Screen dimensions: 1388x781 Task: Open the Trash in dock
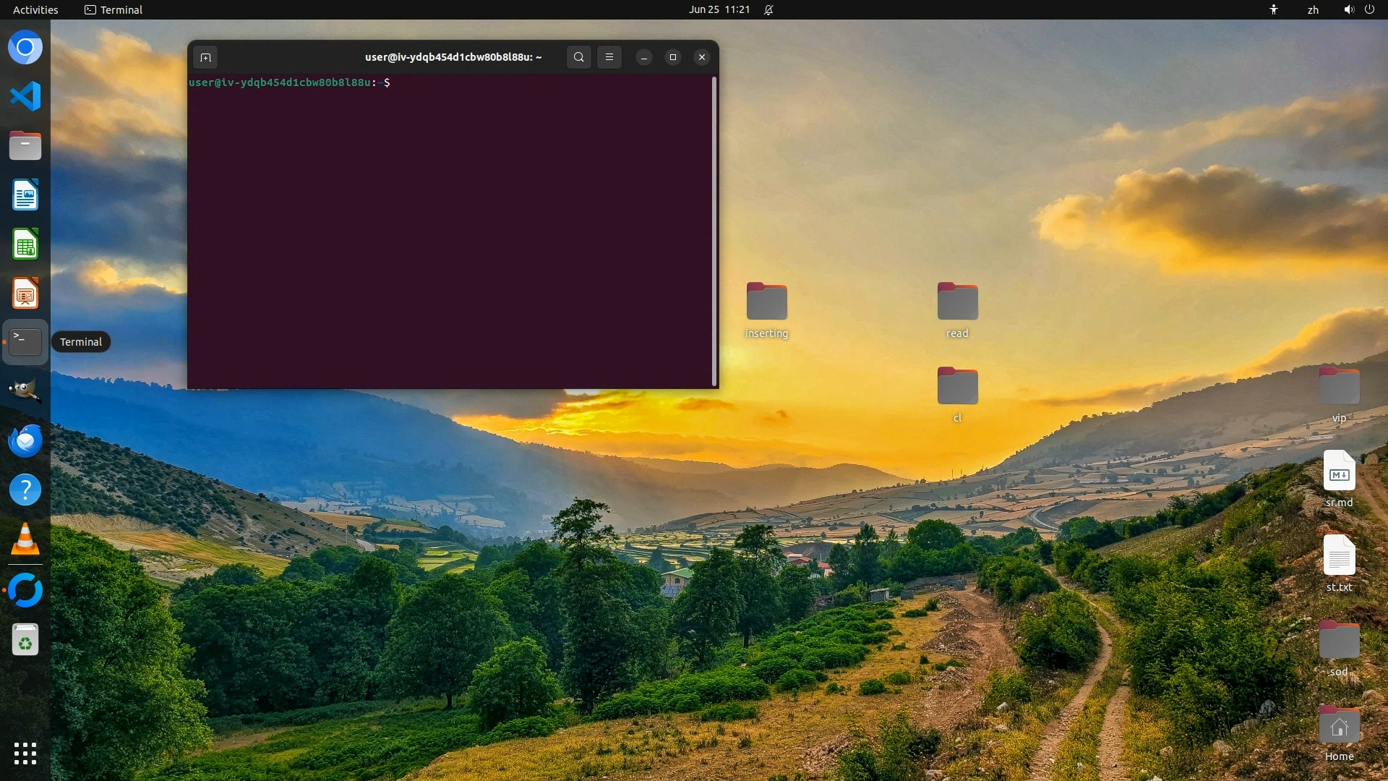pos(25,640)
